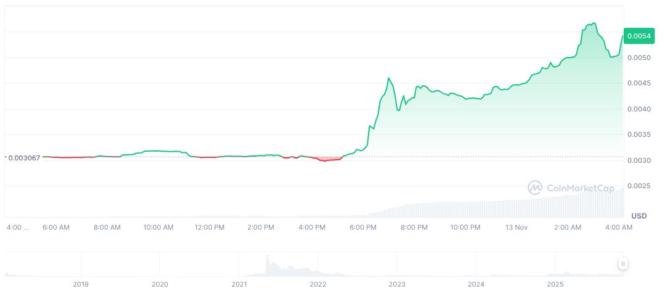Click the green 0.0054 current price tag
This screenshot has height=291, width=664.
[x=638, y=36]
